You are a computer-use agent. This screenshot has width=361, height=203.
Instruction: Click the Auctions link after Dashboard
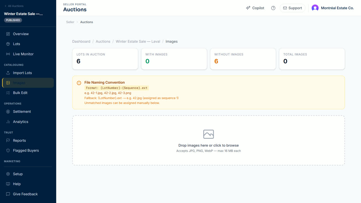coord(103,41)
